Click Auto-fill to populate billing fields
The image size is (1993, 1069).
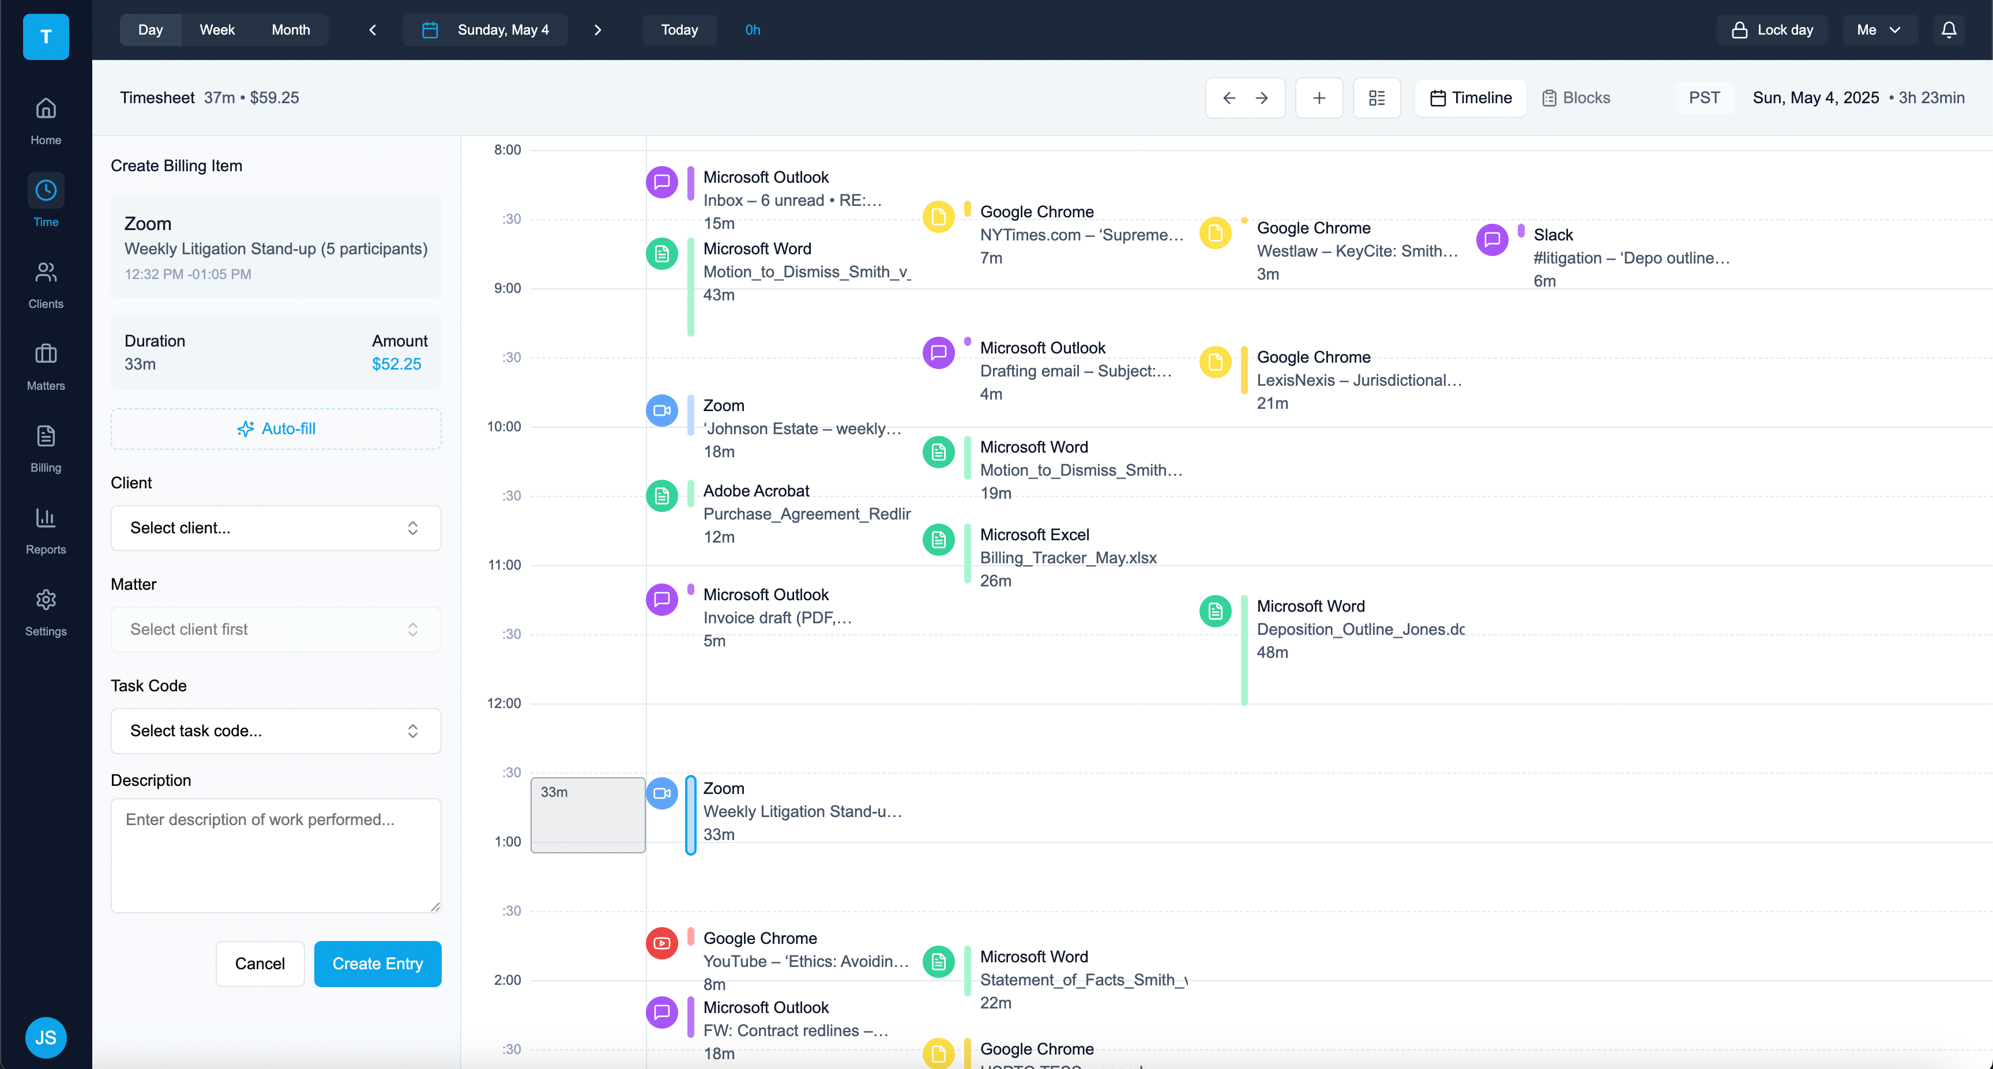click(x=276, y=428)
